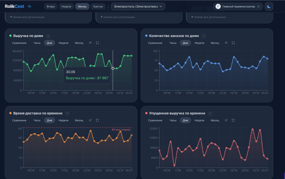Screen dimensions: 285x179
Task: Open Электросталь location dropdown
Action: point(138,7)
